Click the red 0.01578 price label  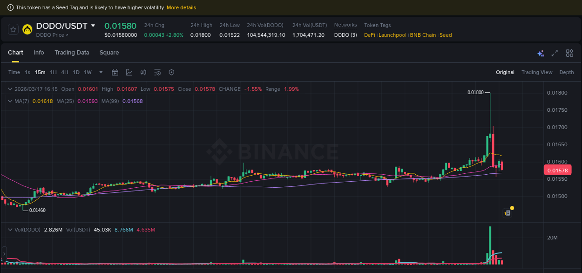point(557,170)
